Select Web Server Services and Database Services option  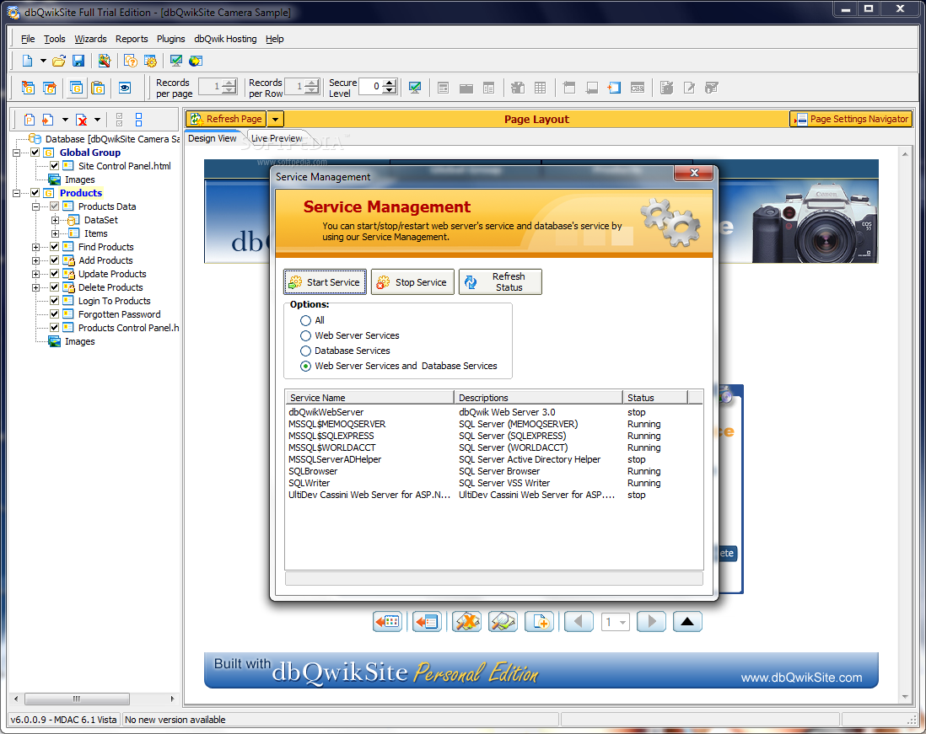coord(305,367)
